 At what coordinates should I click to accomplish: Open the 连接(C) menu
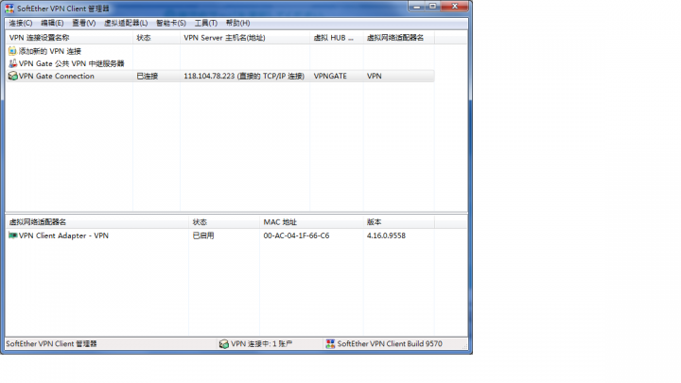pos(21,23)
